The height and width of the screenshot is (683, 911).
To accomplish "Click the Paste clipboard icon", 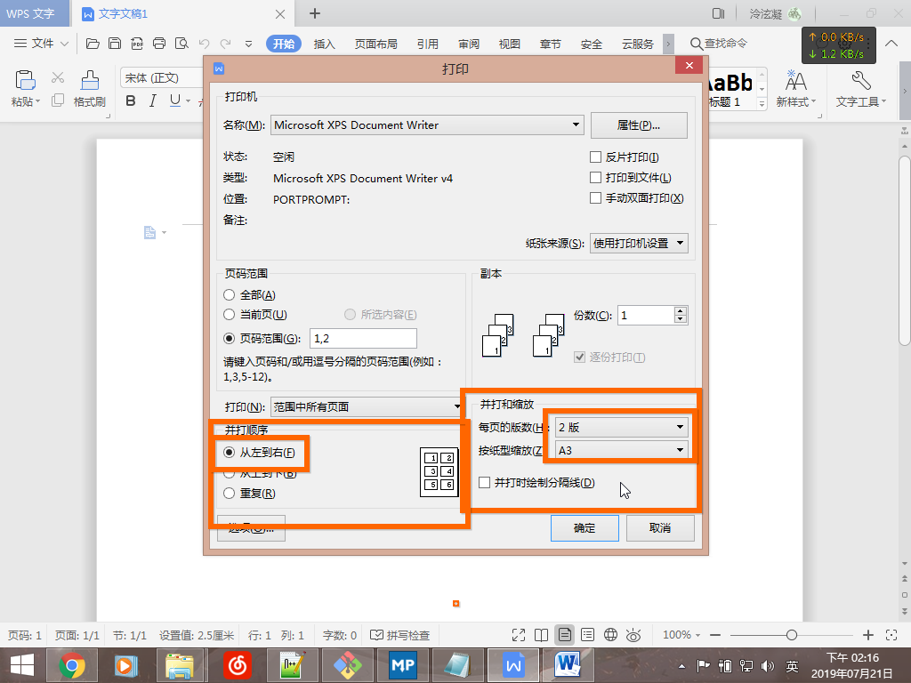I will (x=25, y=80).
